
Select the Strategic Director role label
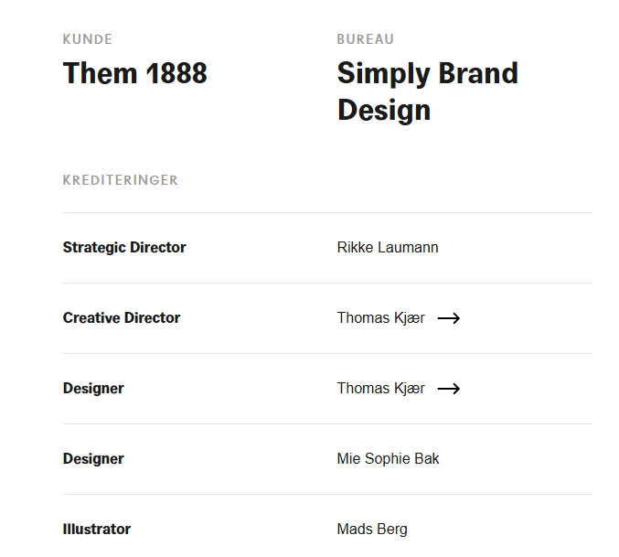point(124,248)
